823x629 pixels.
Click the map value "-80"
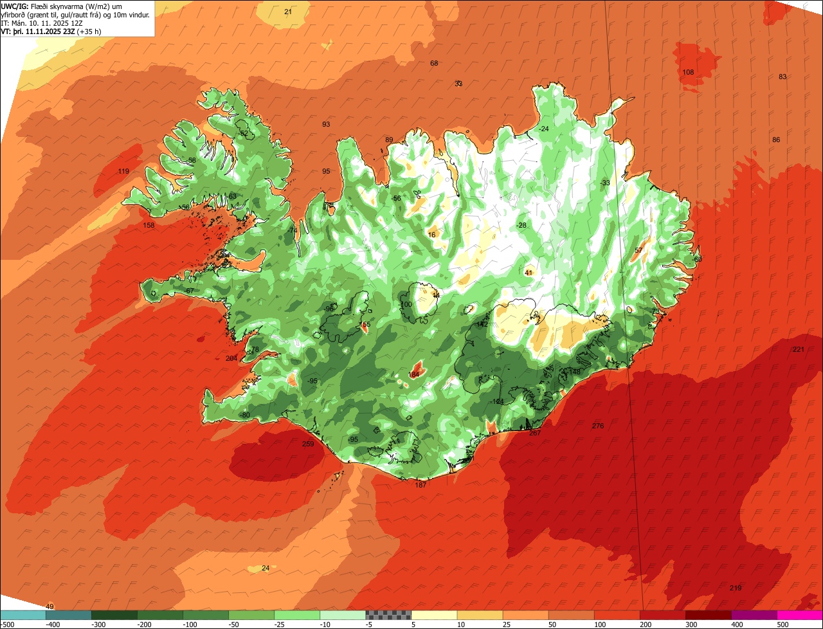point(245,415)
